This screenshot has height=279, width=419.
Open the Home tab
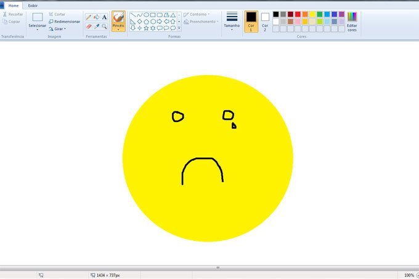[x=13, y=6]
